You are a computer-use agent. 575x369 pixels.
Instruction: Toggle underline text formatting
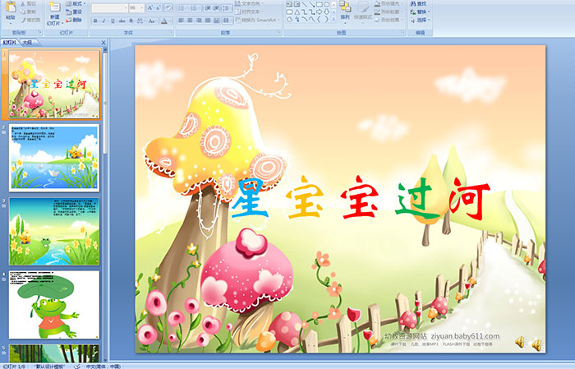point(113,21)
